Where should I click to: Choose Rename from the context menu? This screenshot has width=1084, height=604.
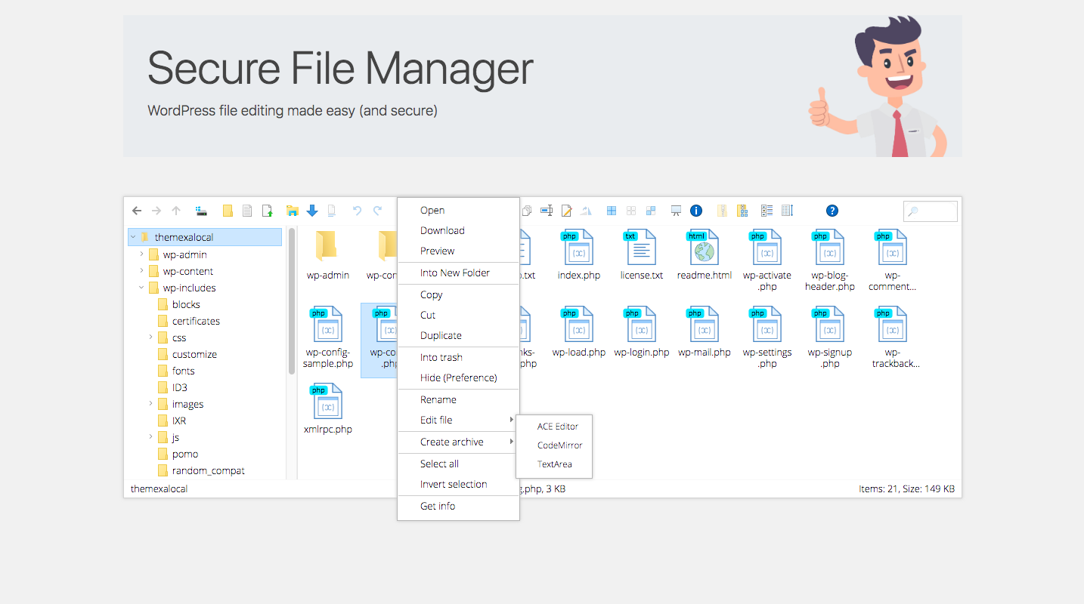point(458,399)
